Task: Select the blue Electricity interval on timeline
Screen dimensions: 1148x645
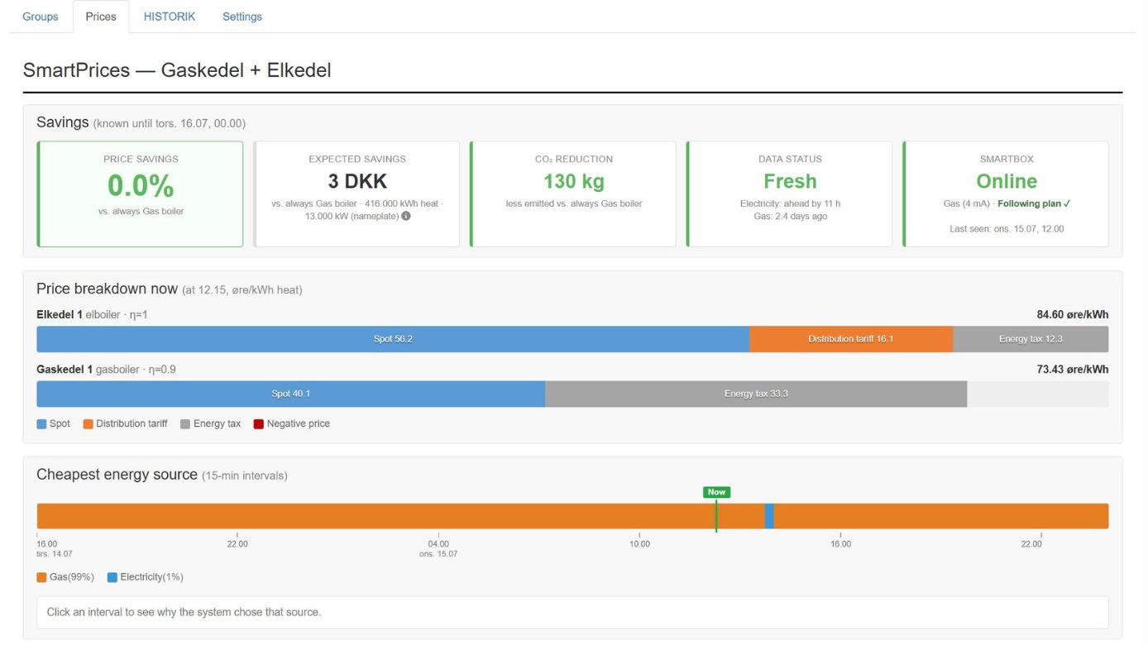Action: (769, 516)
